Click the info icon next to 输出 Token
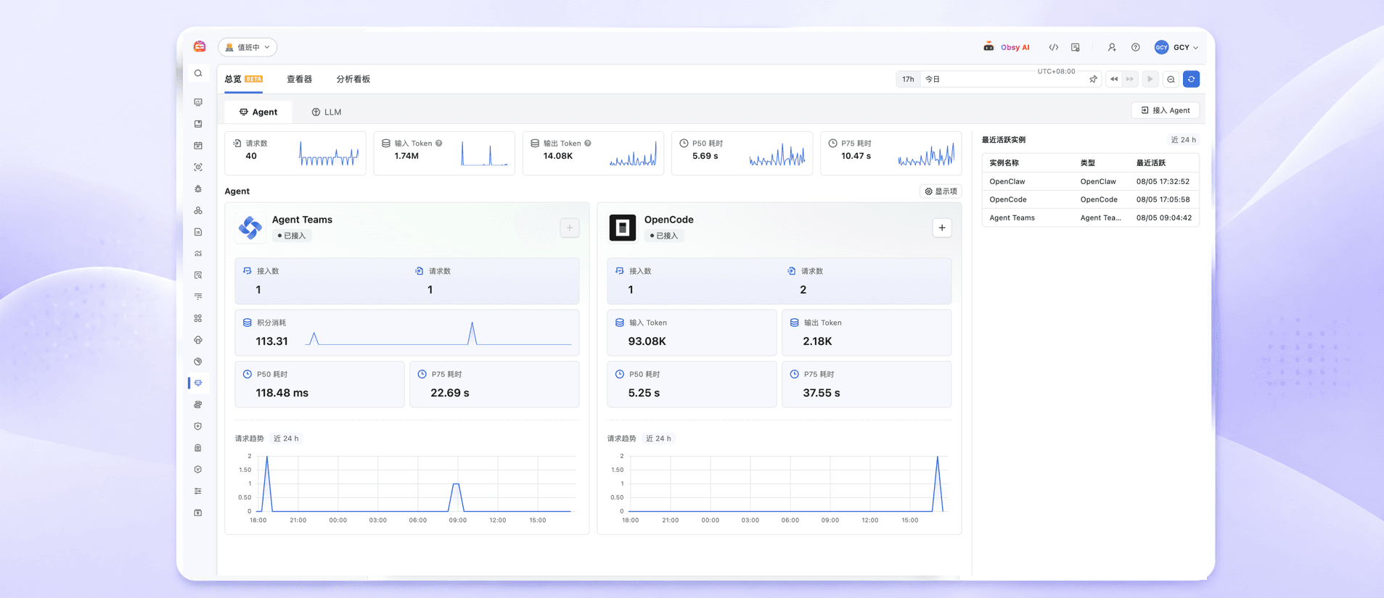The width and height of the screenshot is (1384, 598). [588, 144]
